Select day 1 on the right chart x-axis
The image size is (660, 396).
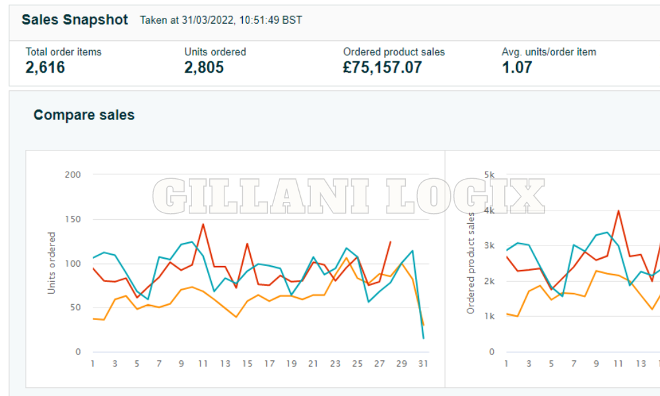tap(506, 364)
